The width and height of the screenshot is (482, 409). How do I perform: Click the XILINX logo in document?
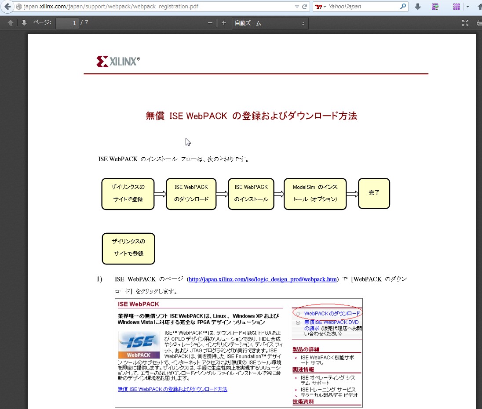click(x=118, y=62)
